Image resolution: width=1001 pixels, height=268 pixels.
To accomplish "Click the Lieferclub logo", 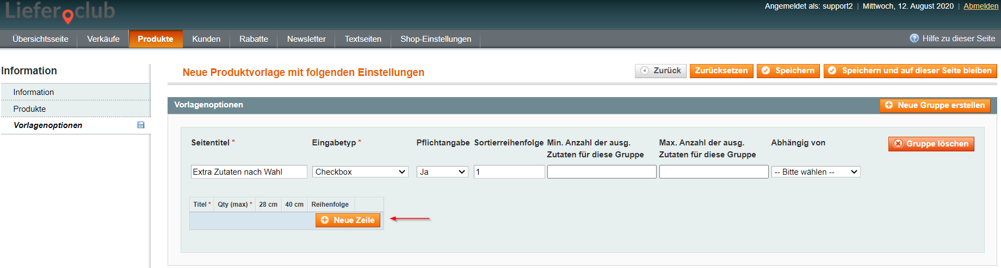I will coord(60,12).
